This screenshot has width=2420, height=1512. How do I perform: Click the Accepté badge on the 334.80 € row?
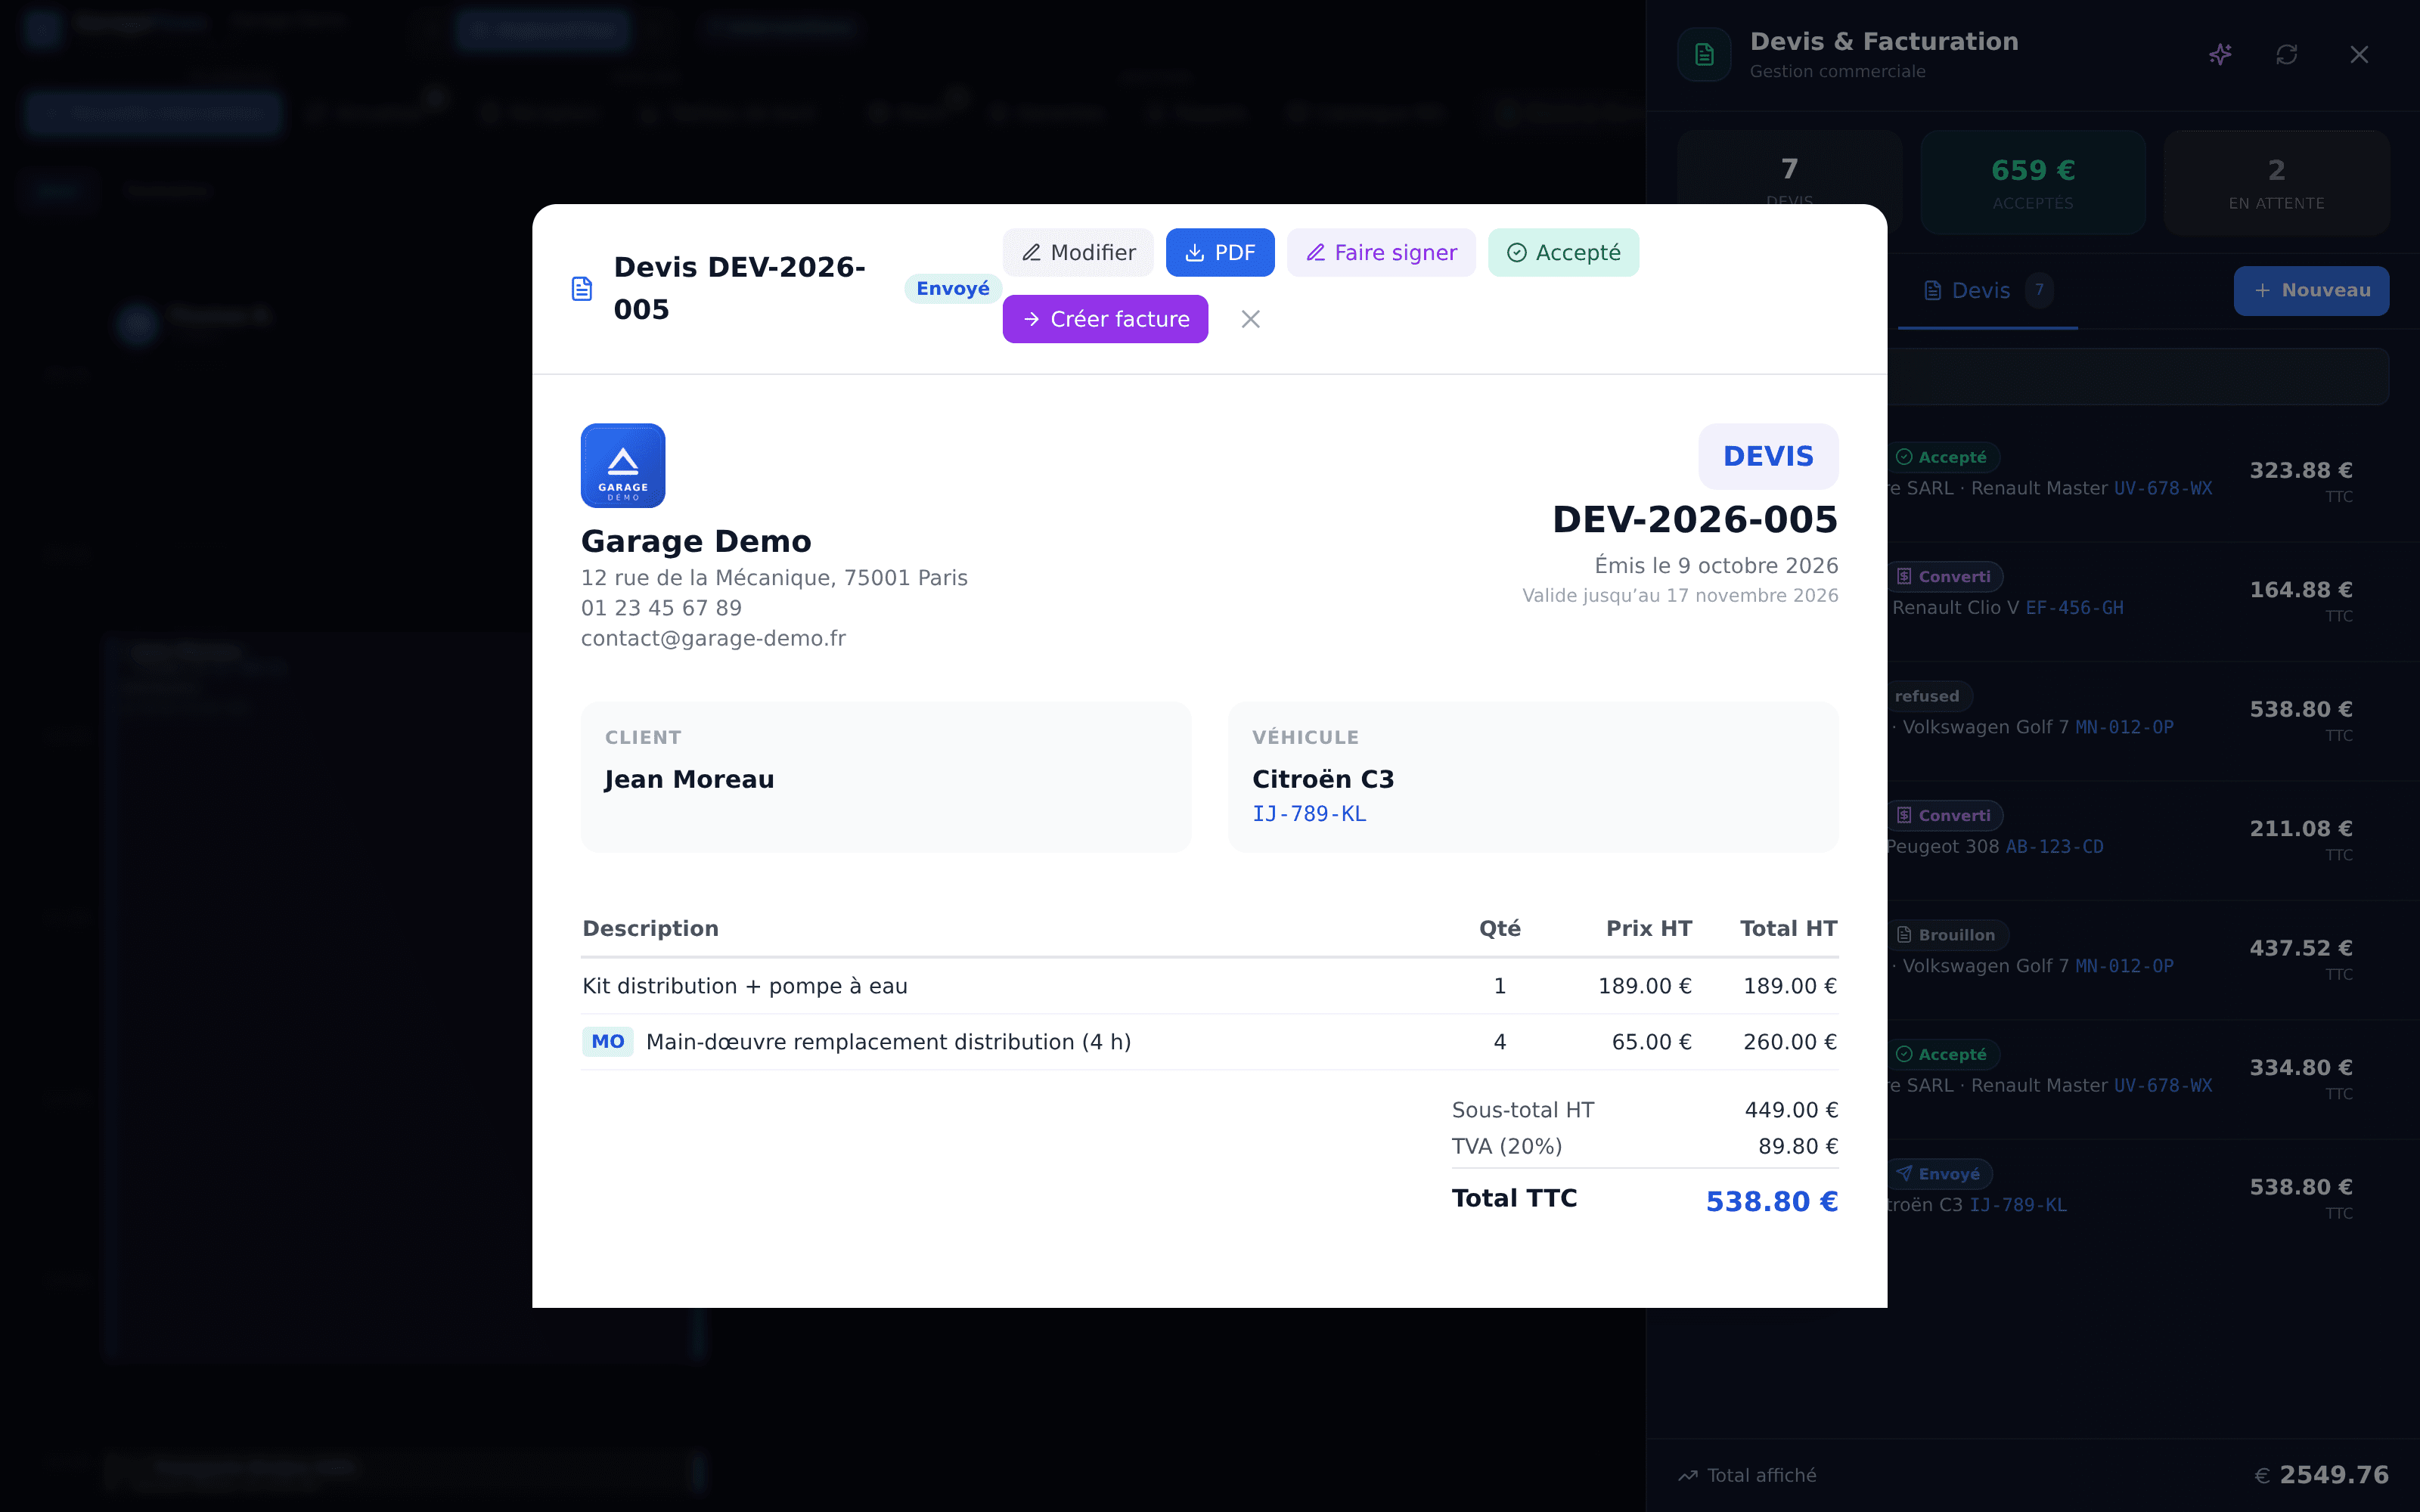point(1943,1055)
